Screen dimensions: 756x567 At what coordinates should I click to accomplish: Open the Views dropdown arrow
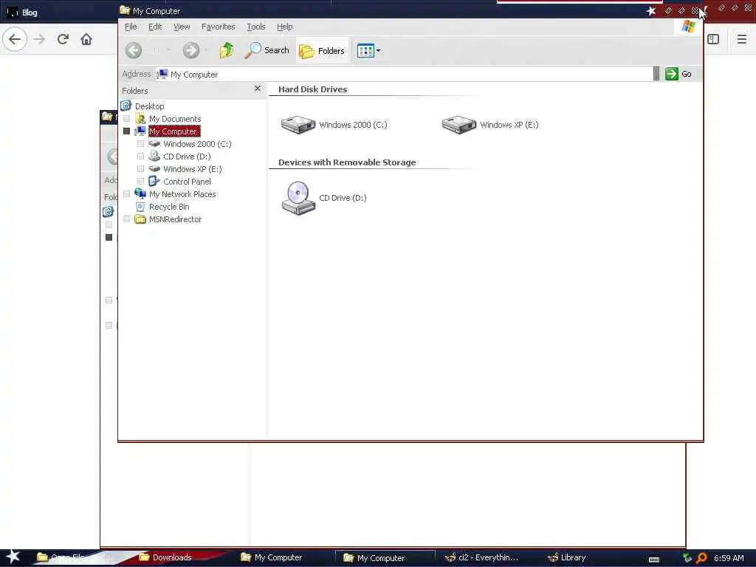click(x=379, y=51)
